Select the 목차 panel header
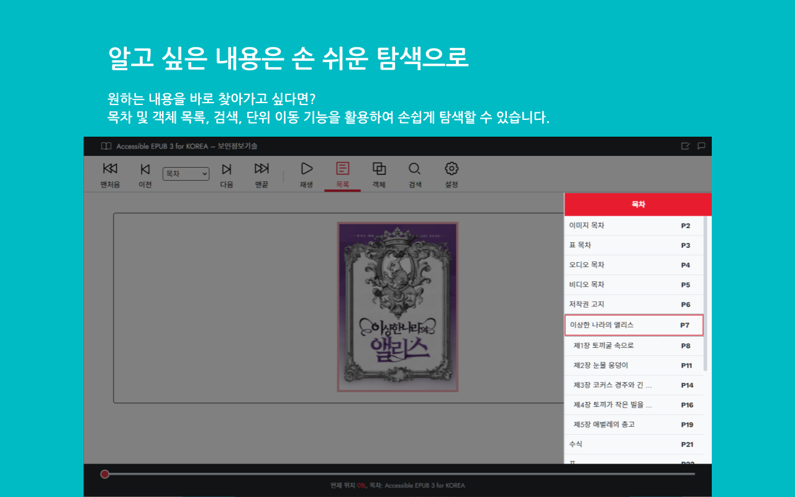 coord(638,204)
